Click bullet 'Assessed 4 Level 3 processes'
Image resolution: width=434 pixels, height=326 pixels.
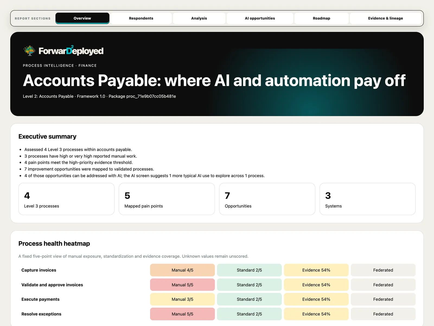pyautogui.click(x=78, y=149)
